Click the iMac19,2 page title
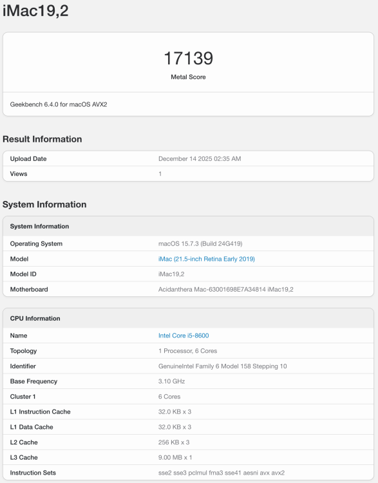Image resolution: width=378 pixels, height=483 pixels. point(35,10)
